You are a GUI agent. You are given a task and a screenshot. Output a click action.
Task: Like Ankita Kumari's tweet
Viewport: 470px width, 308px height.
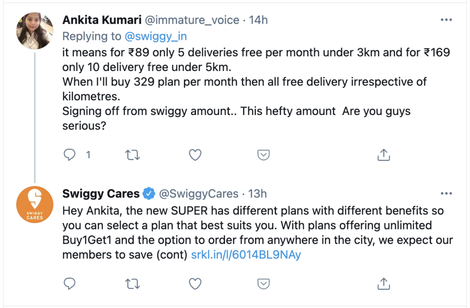pyautogui.click(x=196, y=155)
